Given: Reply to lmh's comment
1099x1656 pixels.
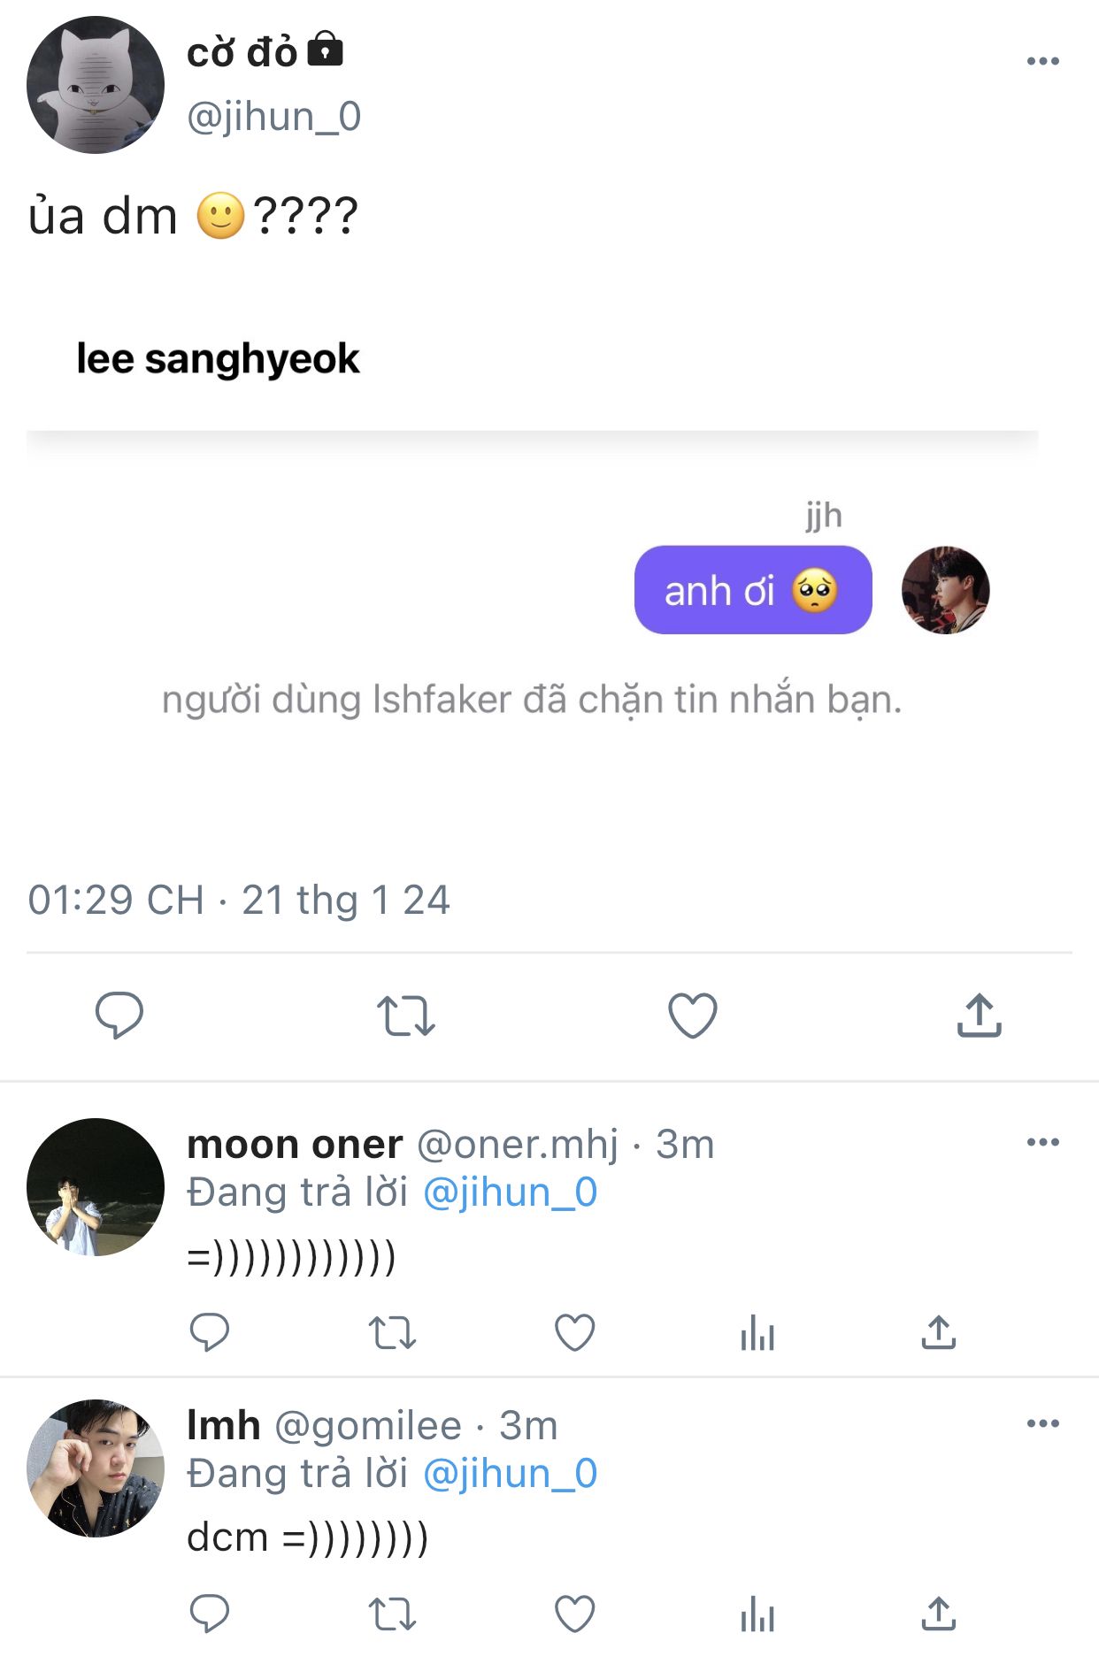Looking at the screenshot, I should tap(210, 1614).
